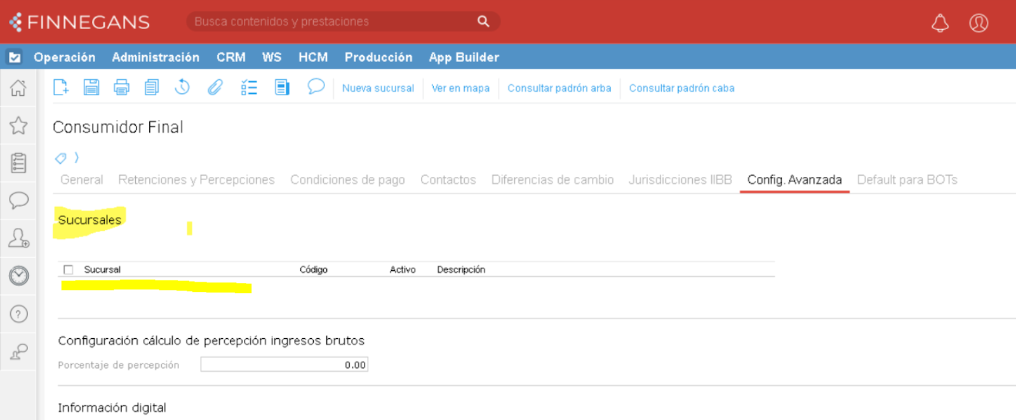Open notifications bell icon

pyautogui.click(x=940, y=23)
